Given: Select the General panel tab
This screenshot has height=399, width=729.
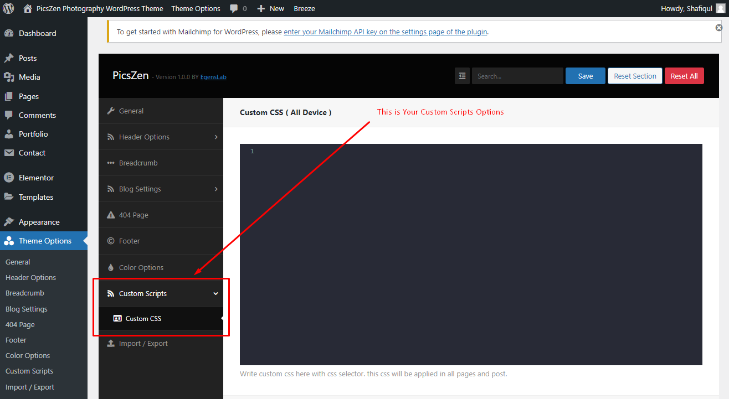Looking at the screenshot, I should point(161,111).
